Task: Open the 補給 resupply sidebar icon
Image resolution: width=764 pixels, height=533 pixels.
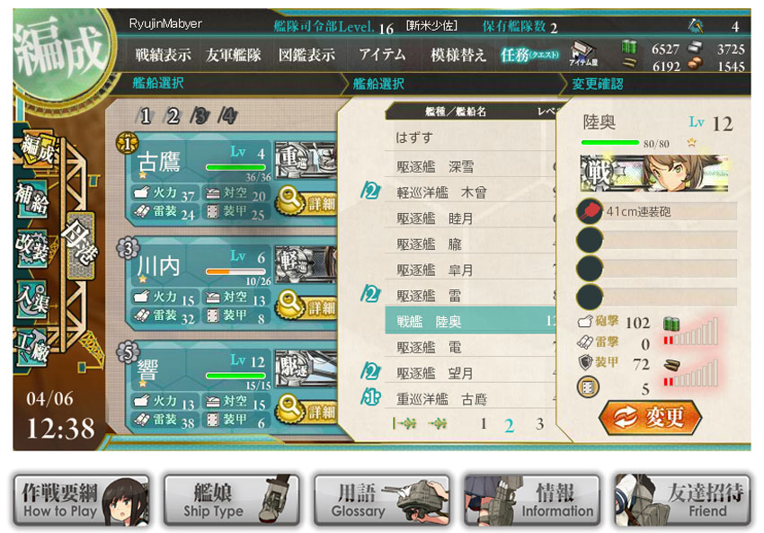Action: click(x=32, y=200)
